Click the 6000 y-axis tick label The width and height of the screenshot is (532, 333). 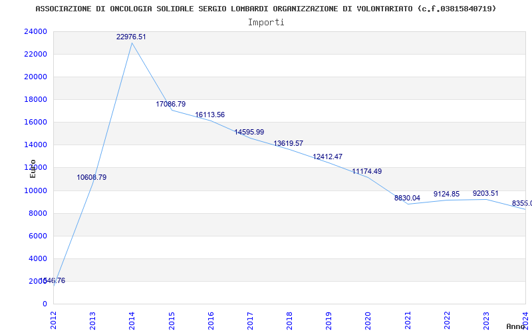(38, 236)
